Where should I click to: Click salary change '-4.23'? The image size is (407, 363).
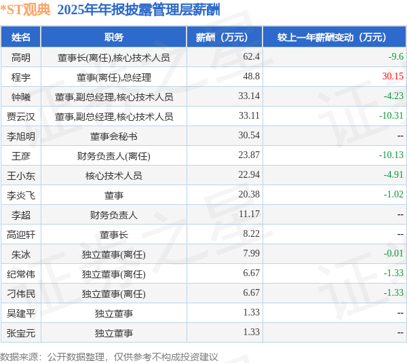(x=393, y=96)
